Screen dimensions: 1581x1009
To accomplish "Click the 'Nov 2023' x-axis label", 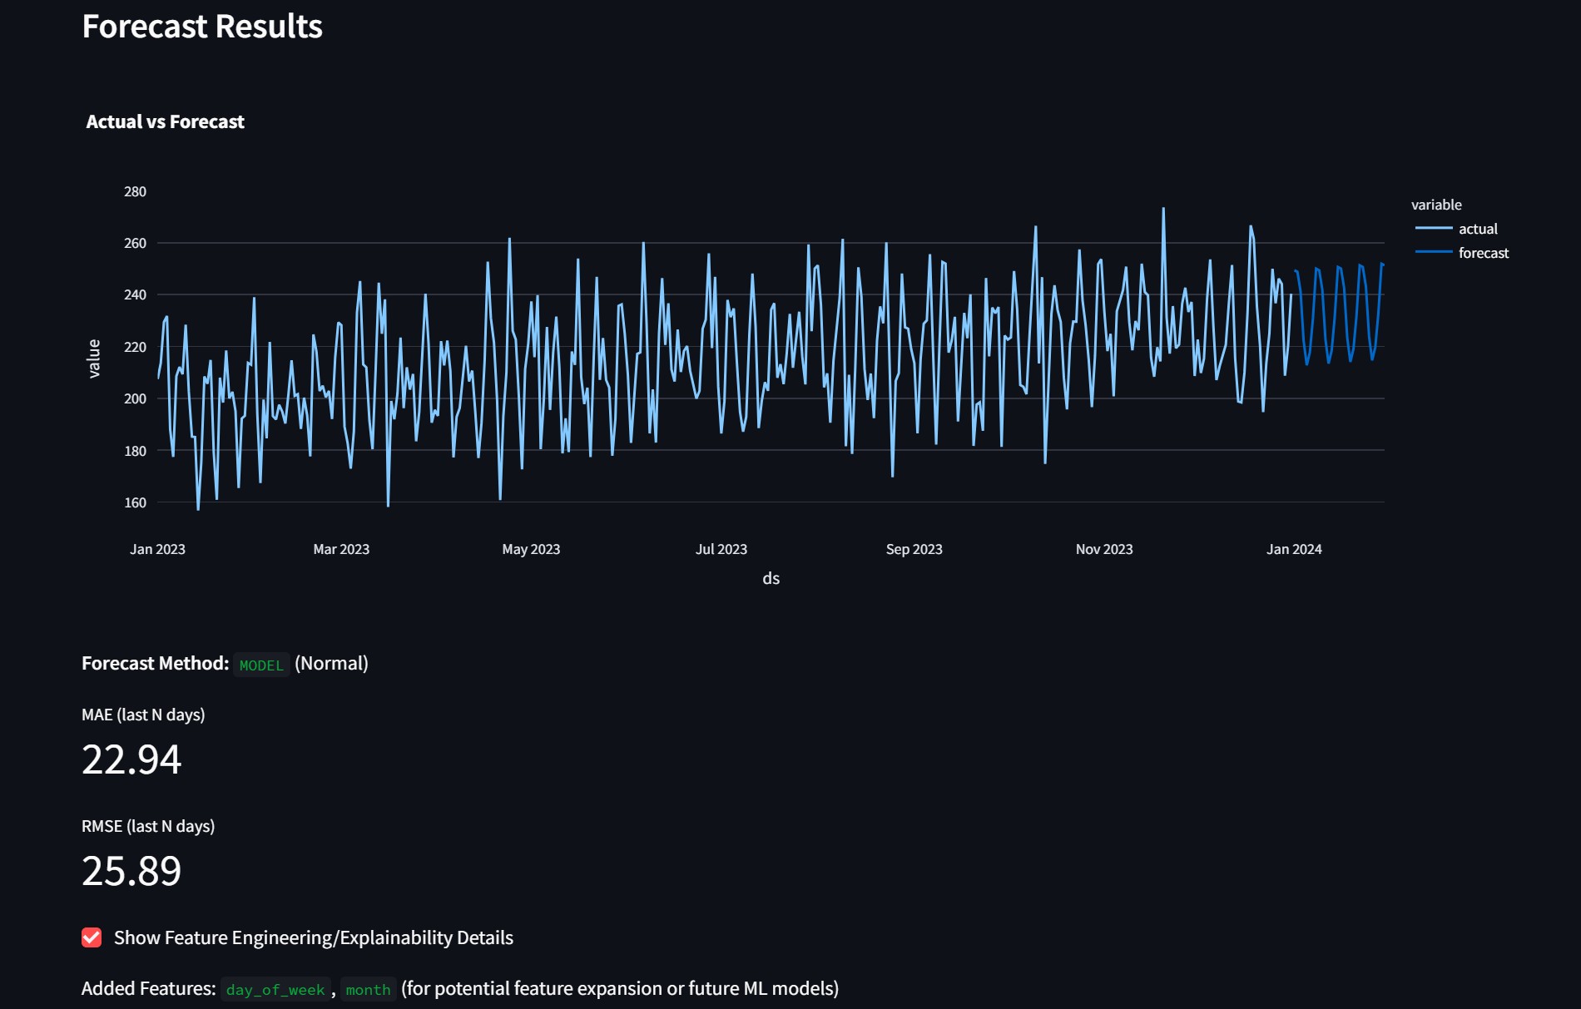I will (x=1104, y=549).
